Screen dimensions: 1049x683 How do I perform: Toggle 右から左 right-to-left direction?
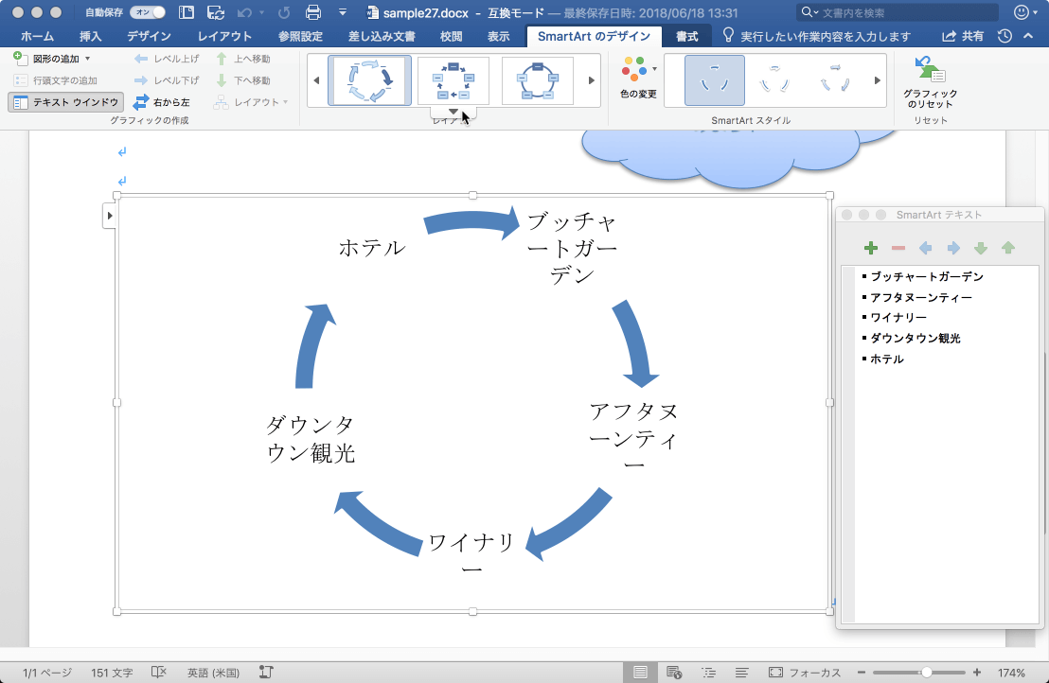[x=162, y=102]
